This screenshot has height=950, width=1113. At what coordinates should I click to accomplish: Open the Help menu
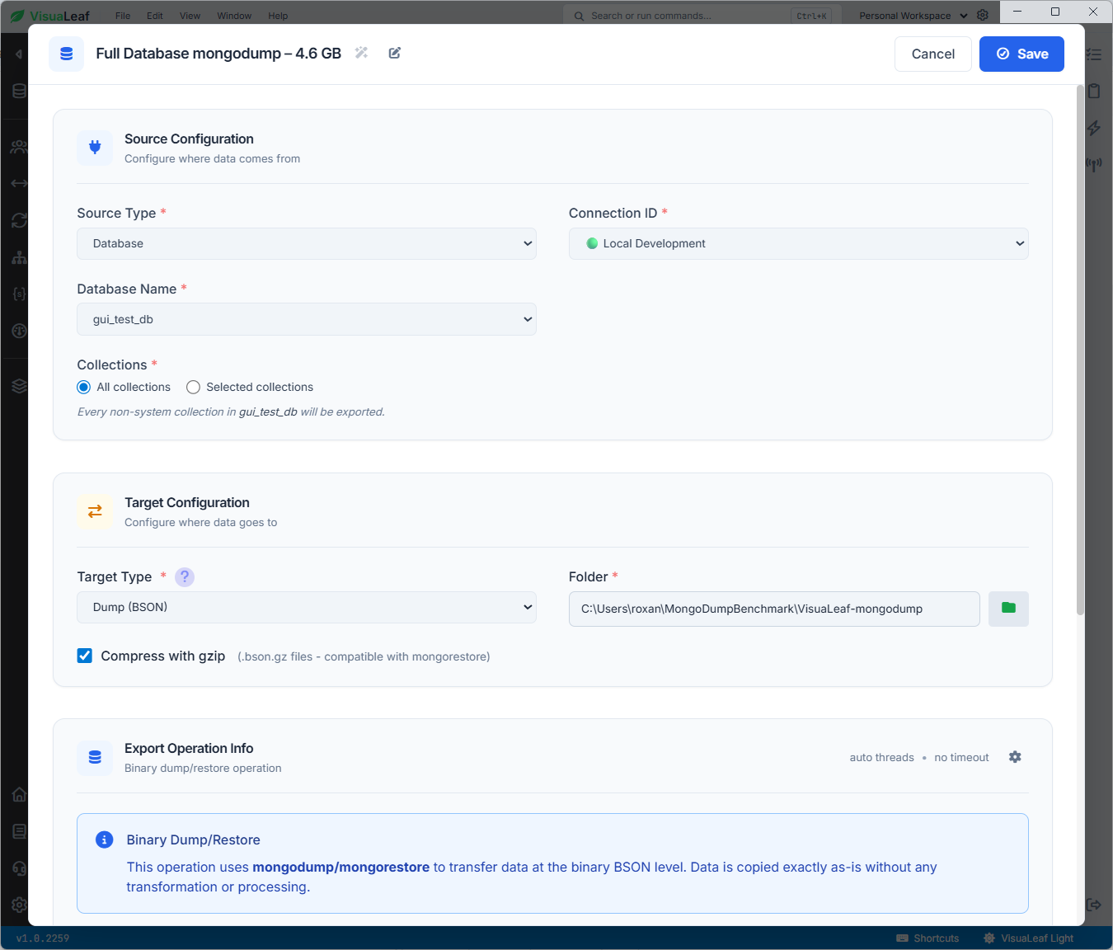(x=279, y=16)
